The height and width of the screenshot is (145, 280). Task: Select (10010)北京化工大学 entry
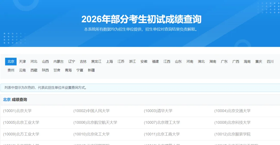click(x=92, y=134)
